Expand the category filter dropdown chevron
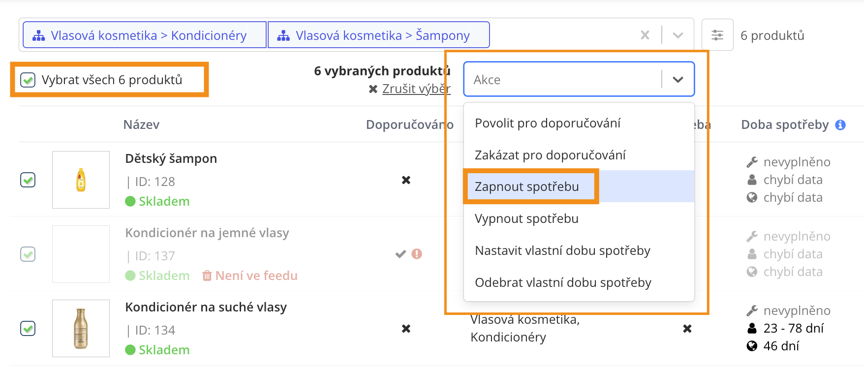 678,35
